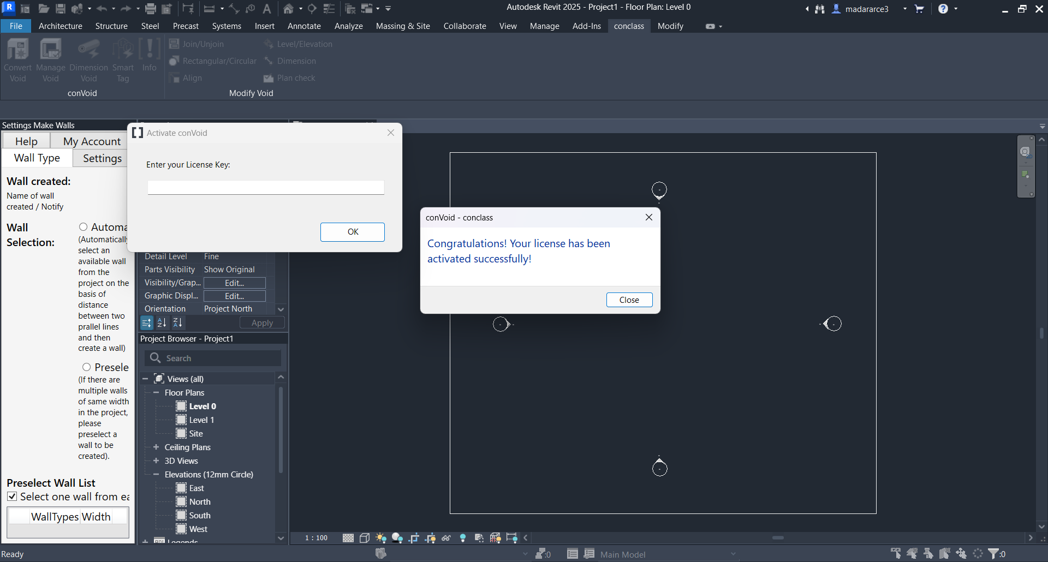This screenshot has height=562, width=1048.
Task: Click the License Key input field
Action: (266, 188)
